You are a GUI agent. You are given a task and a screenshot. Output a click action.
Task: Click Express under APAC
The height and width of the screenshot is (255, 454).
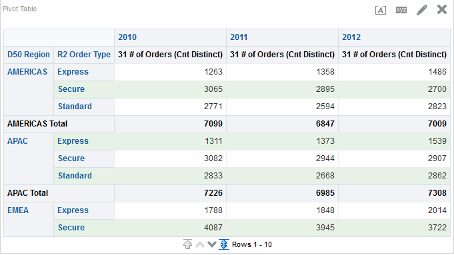click(73, 141)
